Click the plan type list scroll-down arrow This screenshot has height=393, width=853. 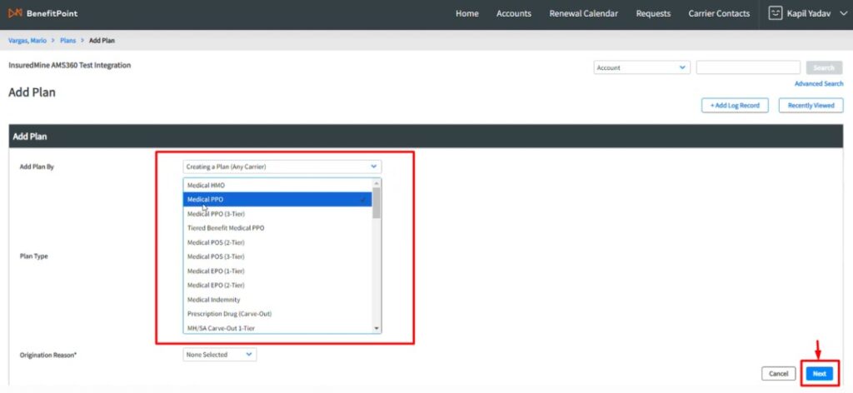point(377,328)
